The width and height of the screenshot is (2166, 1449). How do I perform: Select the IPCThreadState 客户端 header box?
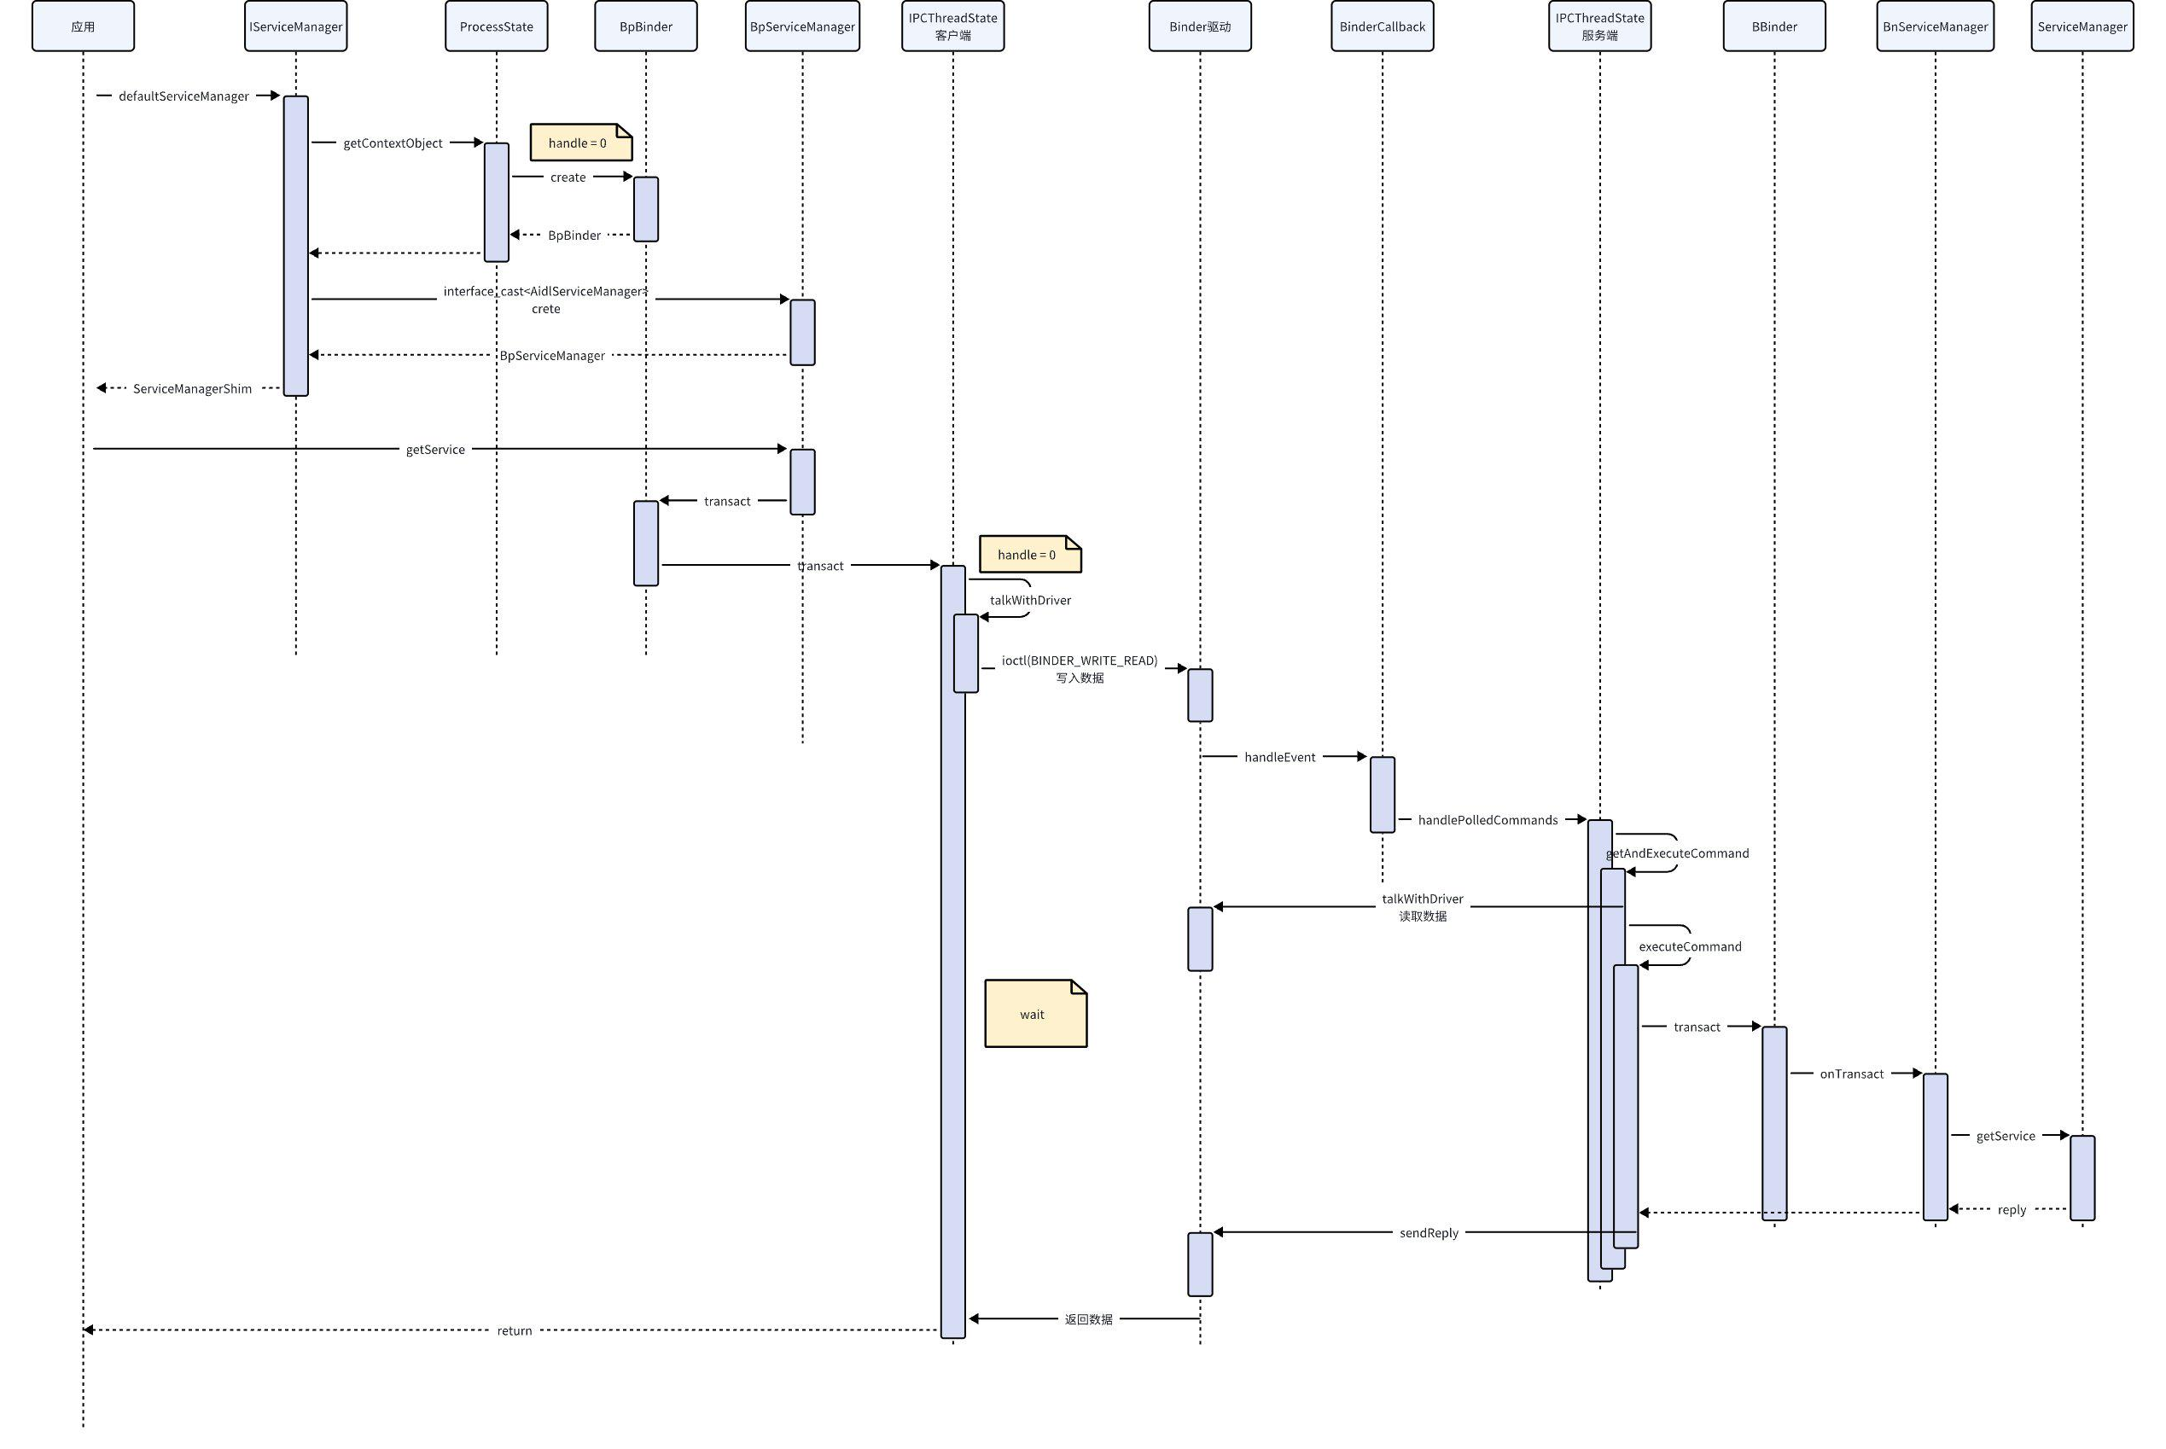pyautogui.click(x=952, y=26)
